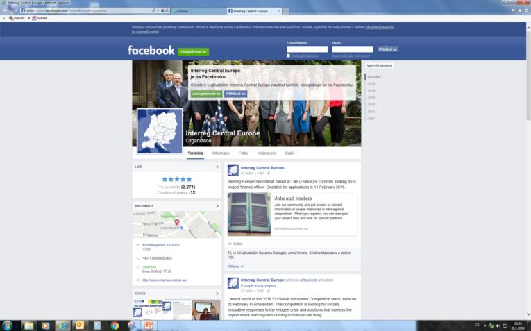Focus the Heslo password field

pyautogui.click(x=352, y=49)
